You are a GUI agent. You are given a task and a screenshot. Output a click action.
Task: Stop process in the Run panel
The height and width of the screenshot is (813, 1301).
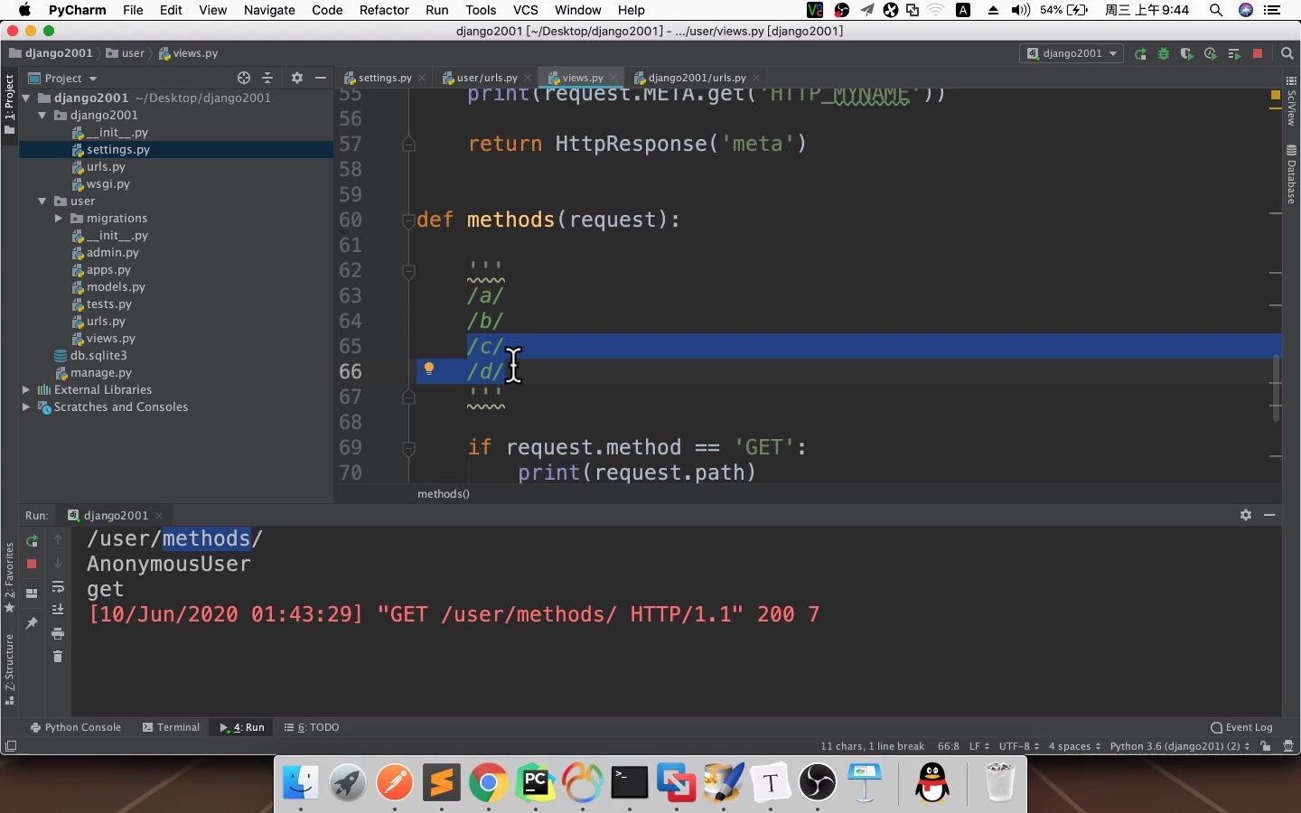coord(32,563)
